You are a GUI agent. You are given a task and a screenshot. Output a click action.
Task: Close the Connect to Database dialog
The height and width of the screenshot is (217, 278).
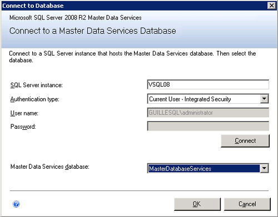pyautogui.click(x=271, y=6)
